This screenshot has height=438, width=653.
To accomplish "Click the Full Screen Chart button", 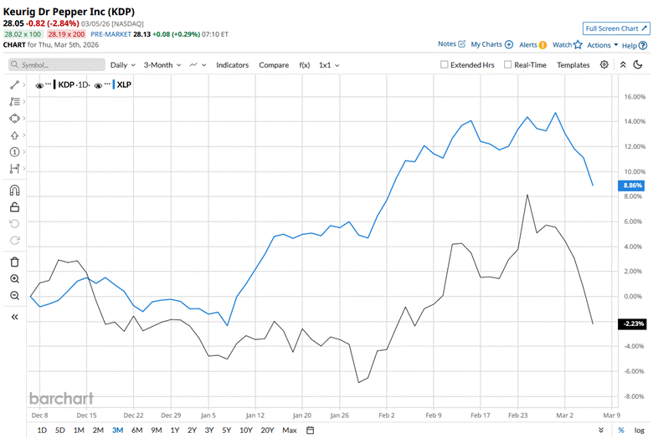I will 616,28.
